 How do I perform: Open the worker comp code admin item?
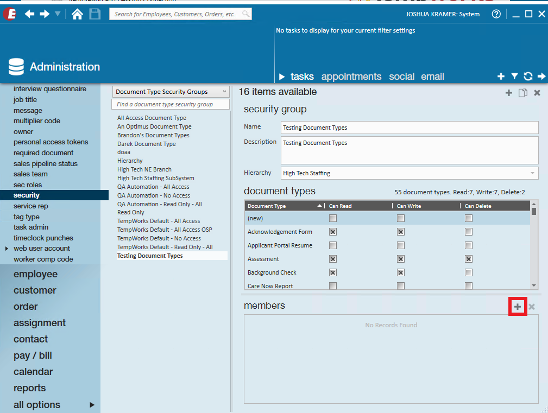43,259
